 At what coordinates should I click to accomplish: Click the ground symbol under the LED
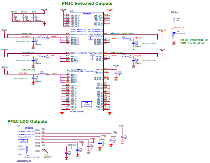(173, 43)
